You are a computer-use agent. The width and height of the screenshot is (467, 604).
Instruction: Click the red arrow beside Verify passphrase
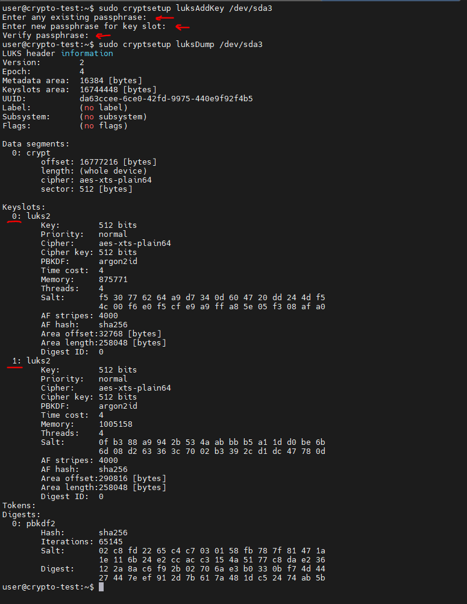[104, 36]
